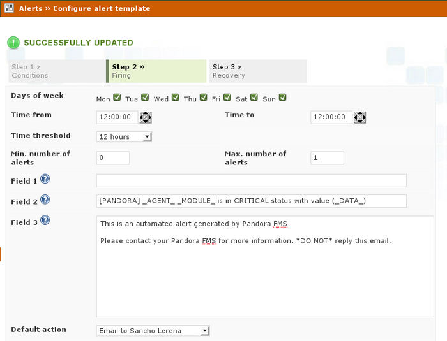This screenshot has height=341, width=447.
Task: Click the Field 1 text input
Action: point(251,180)
